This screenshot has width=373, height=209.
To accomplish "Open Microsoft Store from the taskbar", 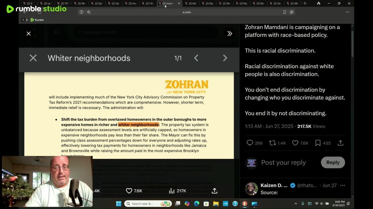I will pos(206,203).
